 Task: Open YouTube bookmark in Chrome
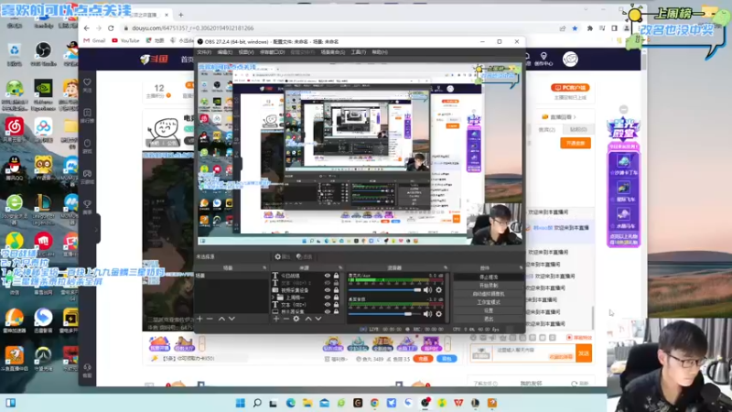click(x=125, y=40)
